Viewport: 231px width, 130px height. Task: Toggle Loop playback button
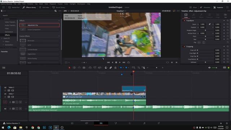pyautogui.click(x=128, y=62)
